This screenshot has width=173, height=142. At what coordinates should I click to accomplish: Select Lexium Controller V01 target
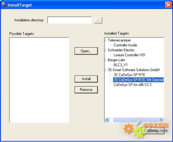[129, 55]
